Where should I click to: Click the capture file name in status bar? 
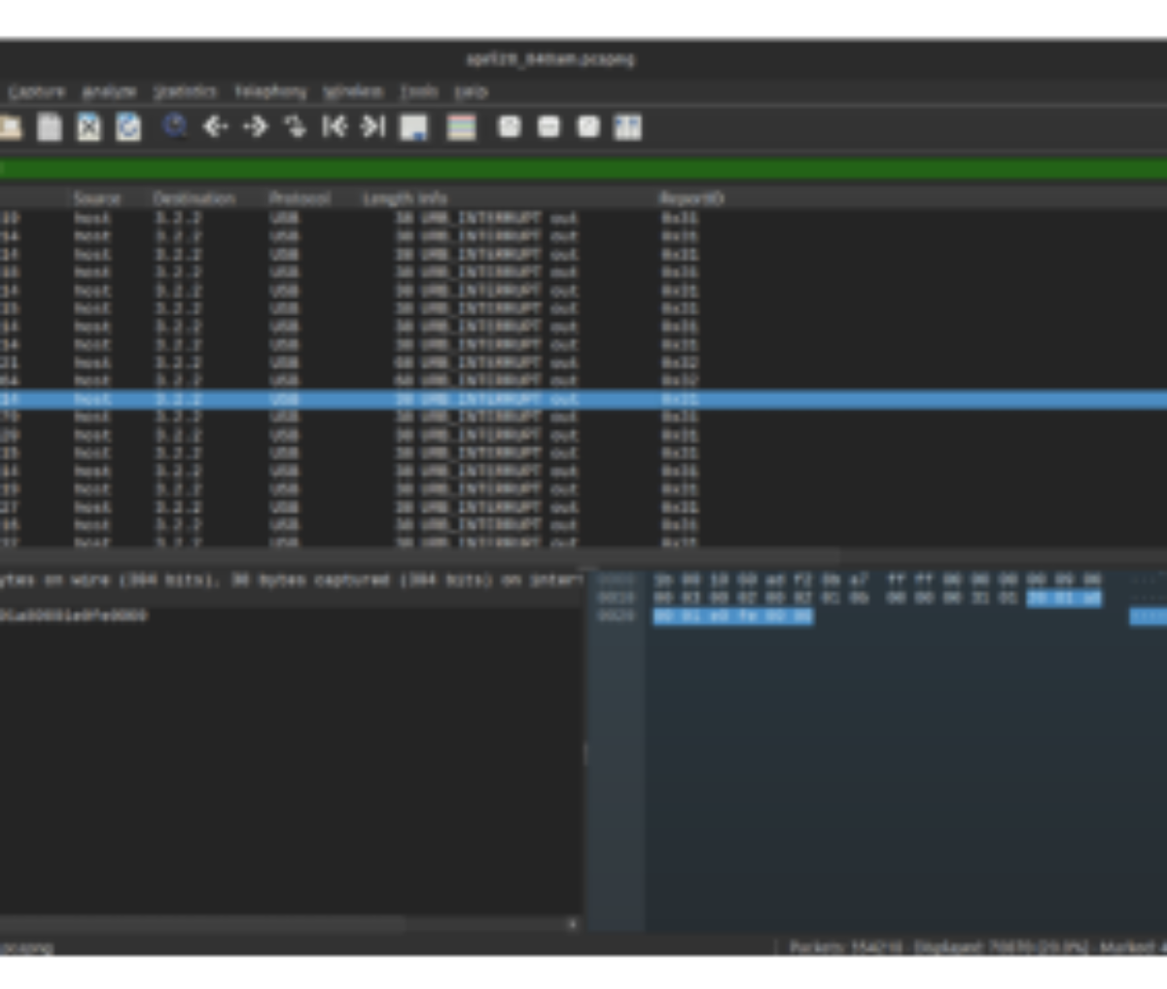coord(27,946)
